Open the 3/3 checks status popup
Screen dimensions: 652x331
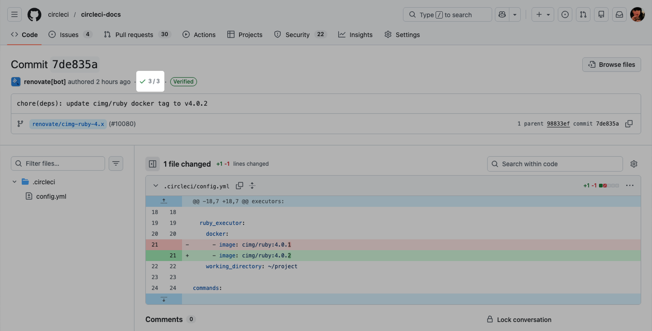(150, 81)
